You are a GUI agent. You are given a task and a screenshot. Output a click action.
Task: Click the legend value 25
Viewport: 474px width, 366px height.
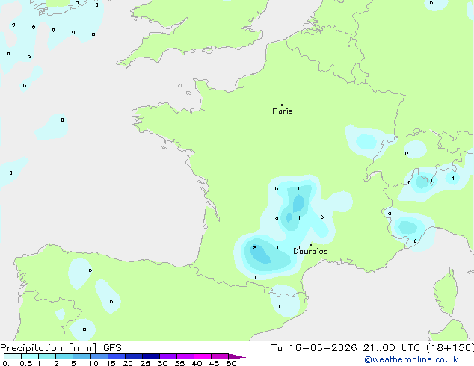pyautogui.click(x=145, y=363)
